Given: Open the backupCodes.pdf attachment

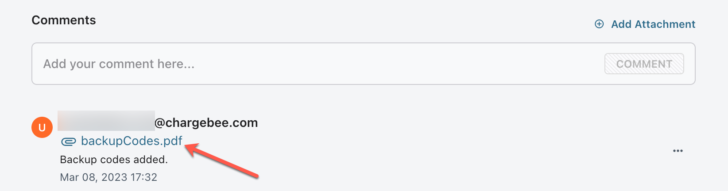Looking at the screenshot, I should tap(131, 141).
